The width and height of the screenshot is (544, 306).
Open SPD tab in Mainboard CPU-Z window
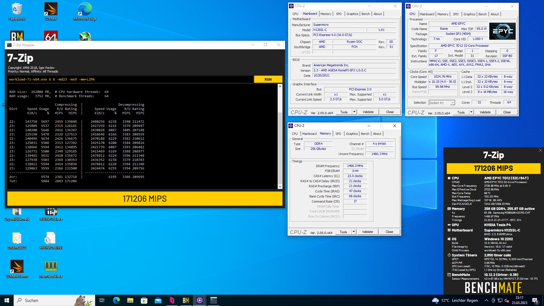tap(339, 14)
